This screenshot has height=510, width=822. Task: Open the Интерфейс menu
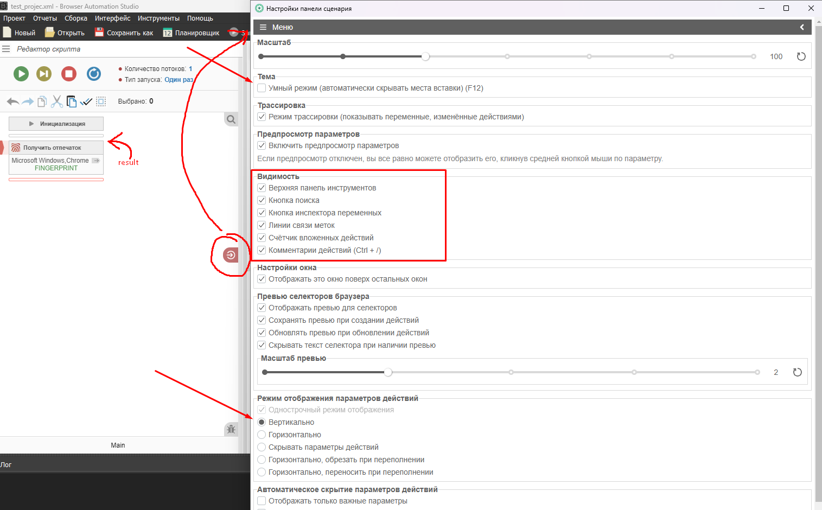click(112, 18)
